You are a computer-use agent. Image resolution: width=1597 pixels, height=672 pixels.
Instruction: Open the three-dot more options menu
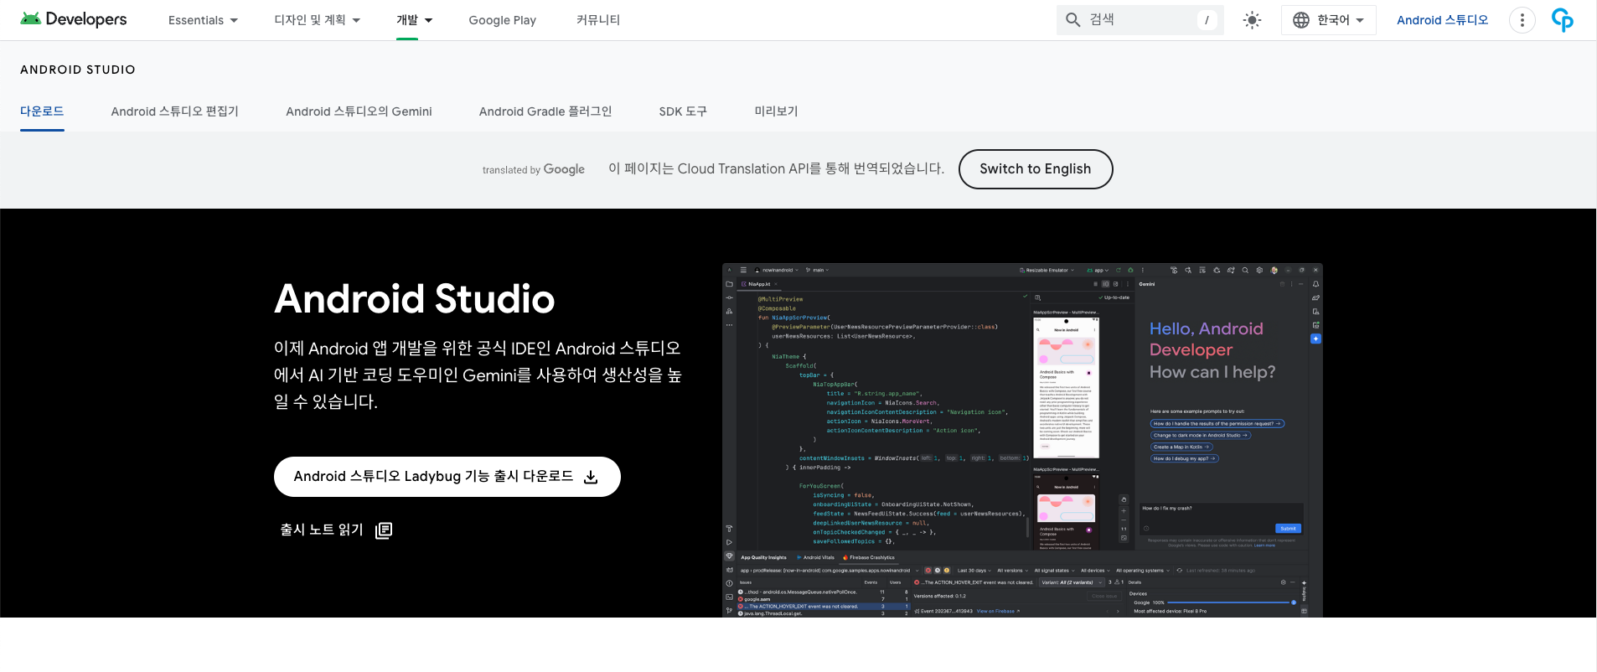pos(1522,20)
